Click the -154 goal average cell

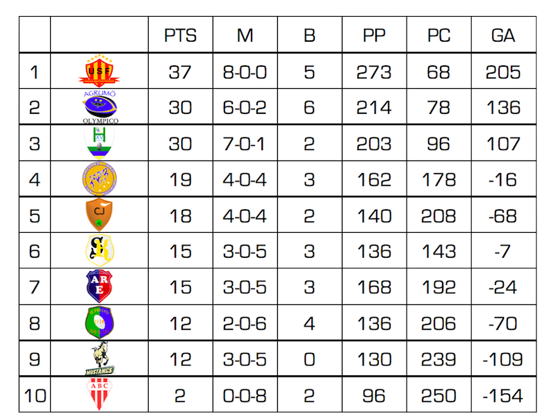[x=502, y=395]
